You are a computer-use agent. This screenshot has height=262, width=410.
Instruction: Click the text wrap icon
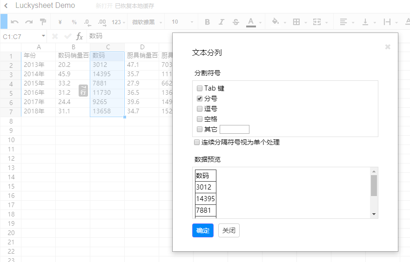pos(387,22)
